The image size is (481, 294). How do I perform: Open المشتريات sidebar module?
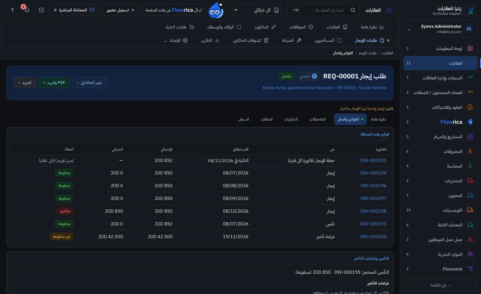440,181
